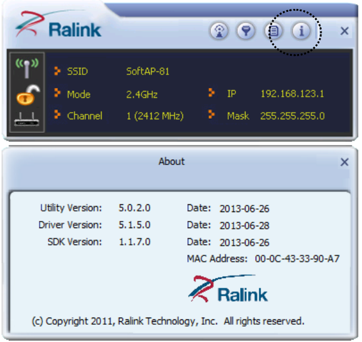Click the About panel title
The height and width of the screenshot is (342, 362).
172,161
